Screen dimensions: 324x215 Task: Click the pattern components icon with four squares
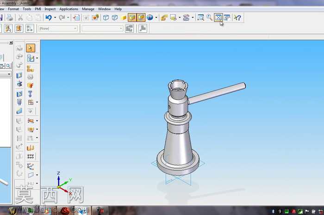31,156
